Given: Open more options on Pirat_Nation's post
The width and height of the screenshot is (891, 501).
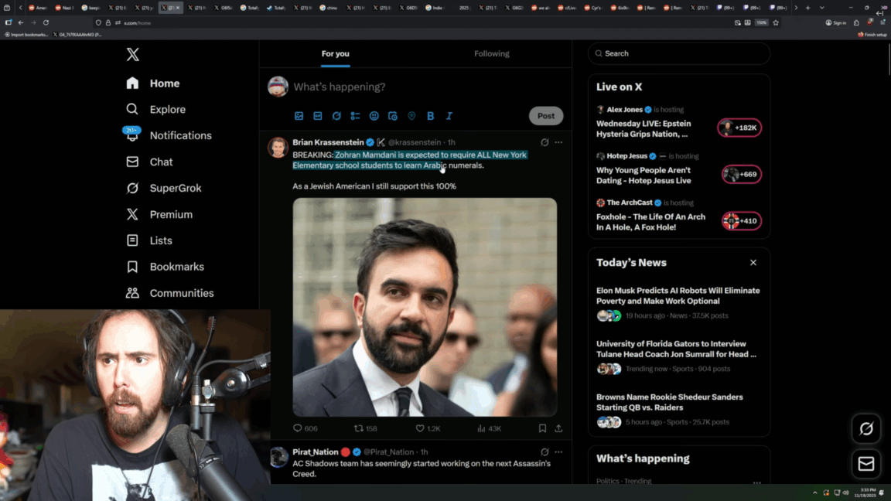Looking at the screenshot, I should 558,452.
